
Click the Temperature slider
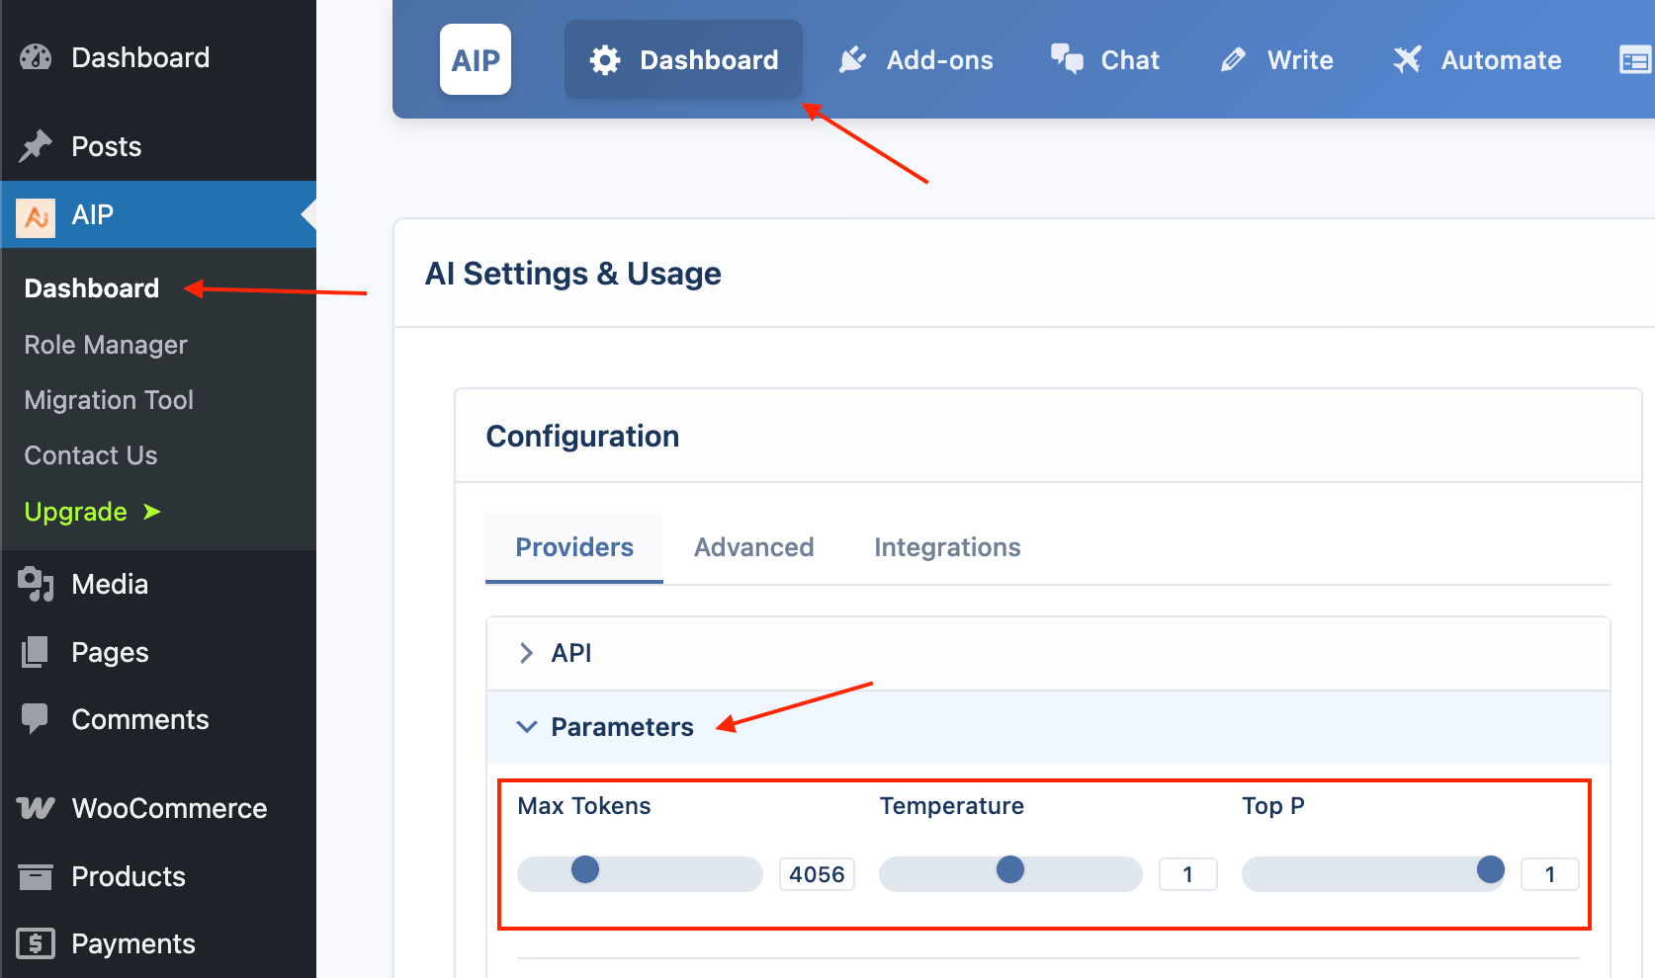click(1010, 873)
